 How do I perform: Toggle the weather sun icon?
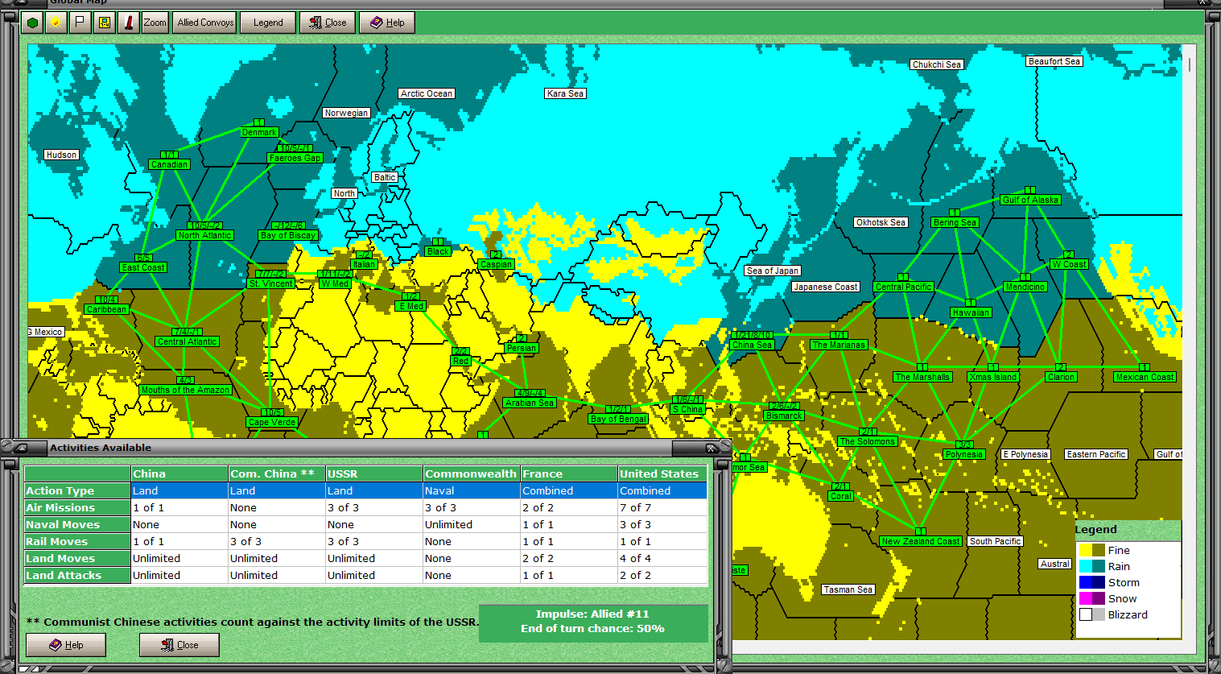point(56,23)
